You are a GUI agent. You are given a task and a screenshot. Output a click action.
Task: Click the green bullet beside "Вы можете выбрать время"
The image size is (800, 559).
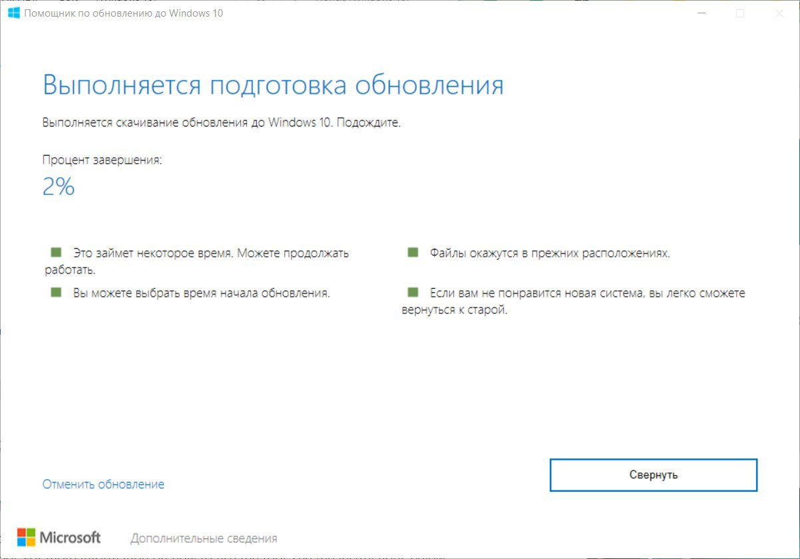[56, 292]
